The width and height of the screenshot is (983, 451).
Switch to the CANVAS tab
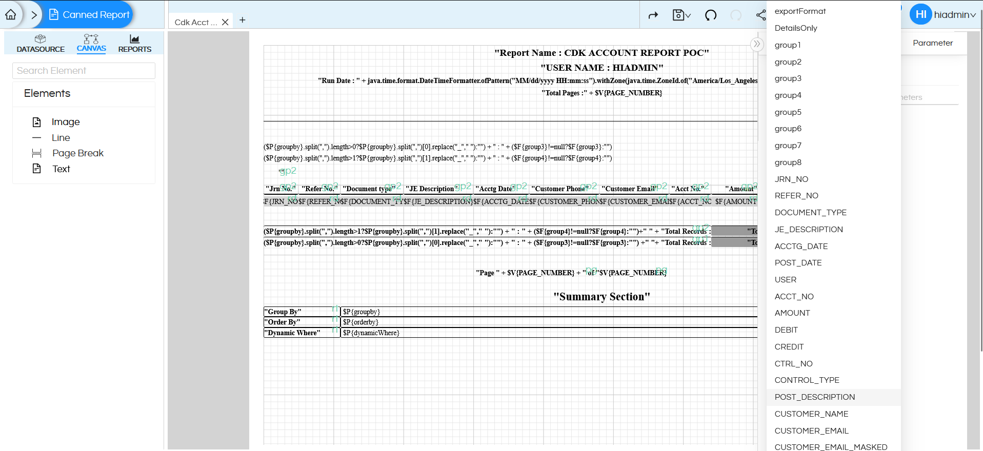[91, 44]
